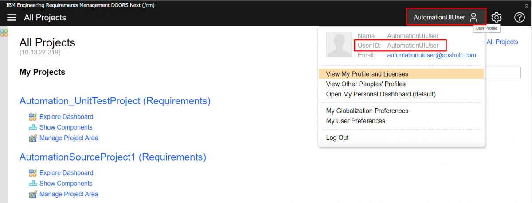532x203 pixels.
Task: Click the AutomationUIUser profile button
Action: pos(446,17)
